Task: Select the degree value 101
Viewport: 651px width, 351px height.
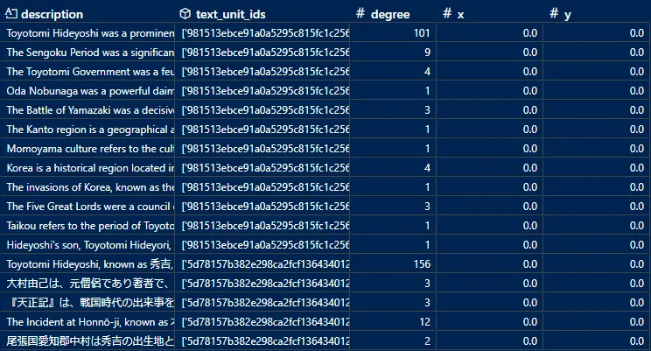Action: coord(422,33)
